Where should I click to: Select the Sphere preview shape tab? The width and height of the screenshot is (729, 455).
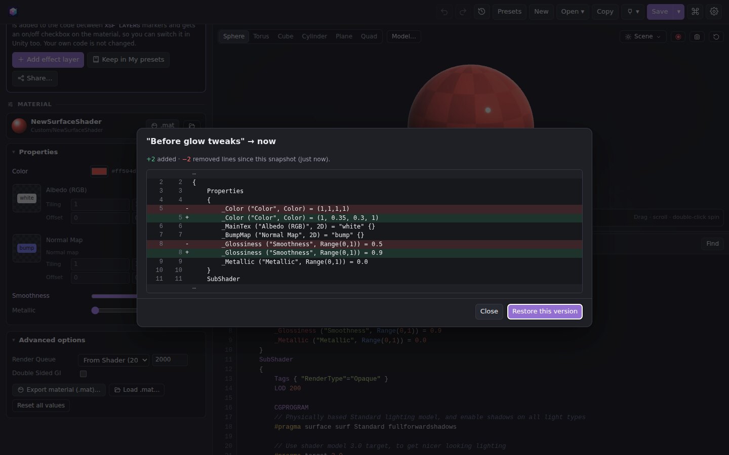click(x=234, y=36)
